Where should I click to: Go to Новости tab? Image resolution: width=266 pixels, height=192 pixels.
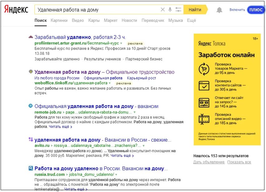click(x=129, y=20)
